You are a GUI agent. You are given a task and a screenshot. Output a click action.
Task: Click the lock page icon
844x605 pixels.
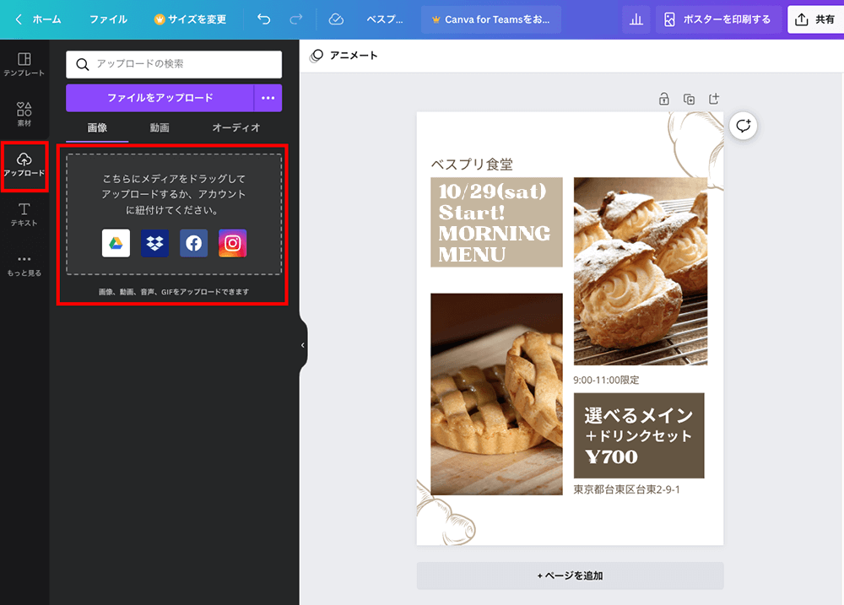point(664,99)
